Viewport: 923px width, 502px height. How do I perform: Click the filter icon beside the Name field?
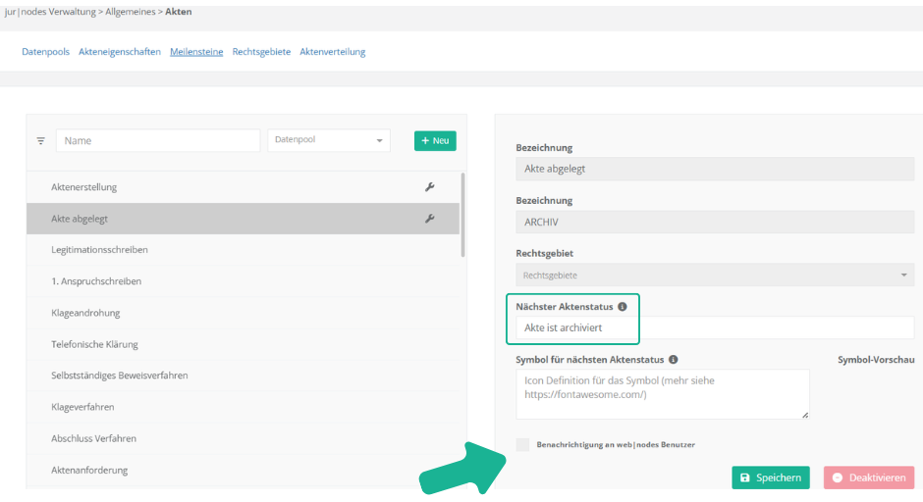coord(41,141)
